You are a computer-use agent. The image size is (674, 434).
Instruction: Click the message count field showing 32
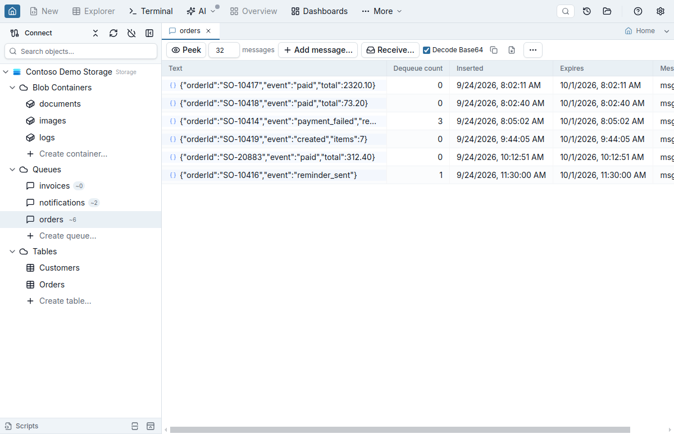coord(224,50)
